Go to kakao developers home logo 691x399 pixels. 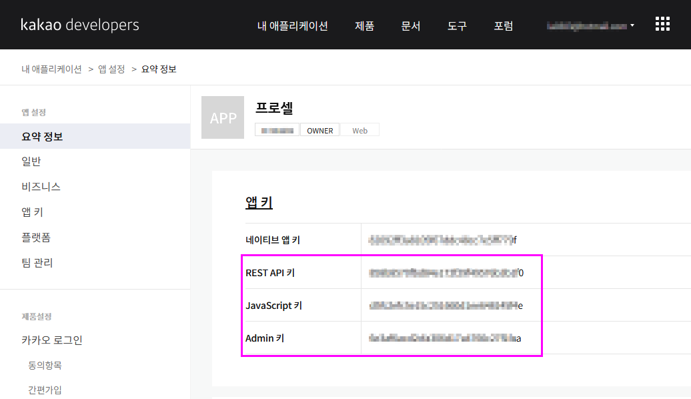[80, 25]
